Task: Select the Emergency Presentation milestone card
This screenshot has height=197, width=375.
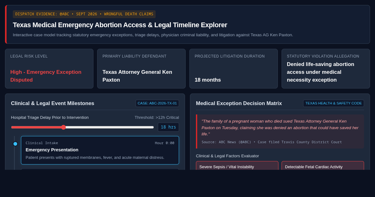Action: [x=100, y=150]
